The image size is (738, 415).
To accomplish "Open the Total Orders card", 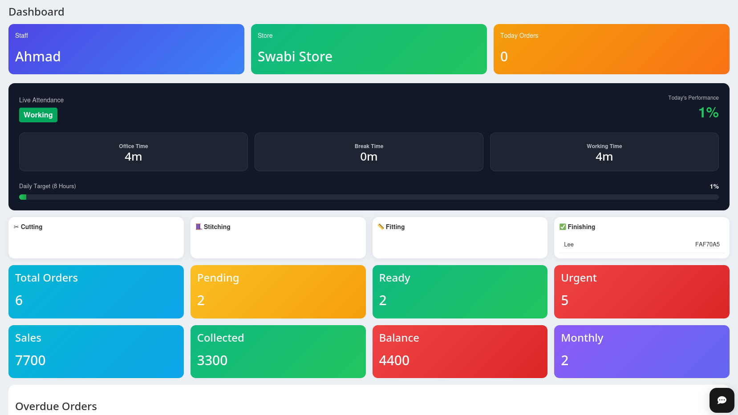I will (96, 292).
